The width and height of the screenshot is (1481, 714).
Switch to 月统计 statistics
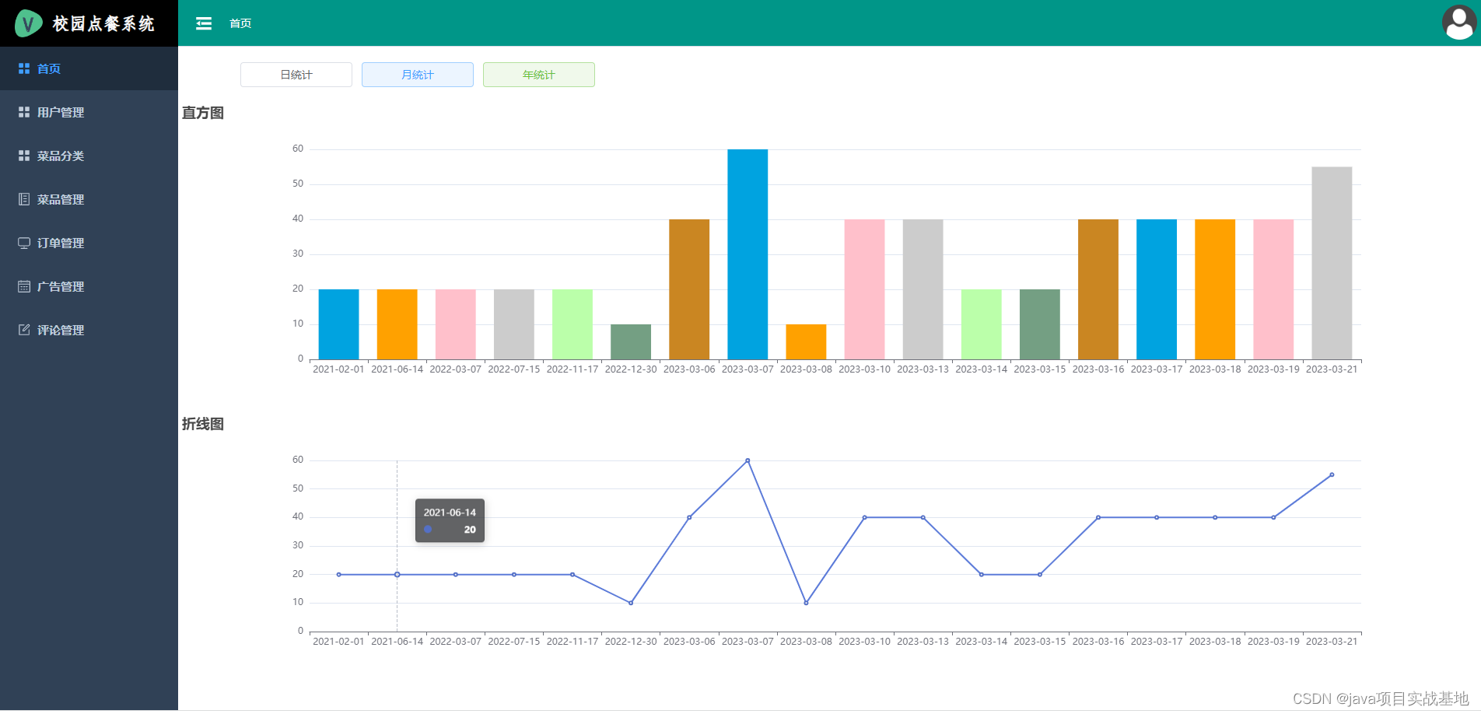(418, 75)
